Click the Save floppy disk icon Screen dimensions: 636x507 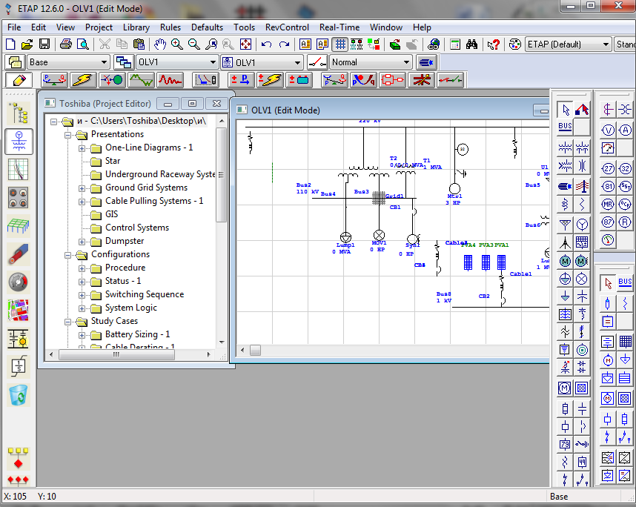coord(44,44)
